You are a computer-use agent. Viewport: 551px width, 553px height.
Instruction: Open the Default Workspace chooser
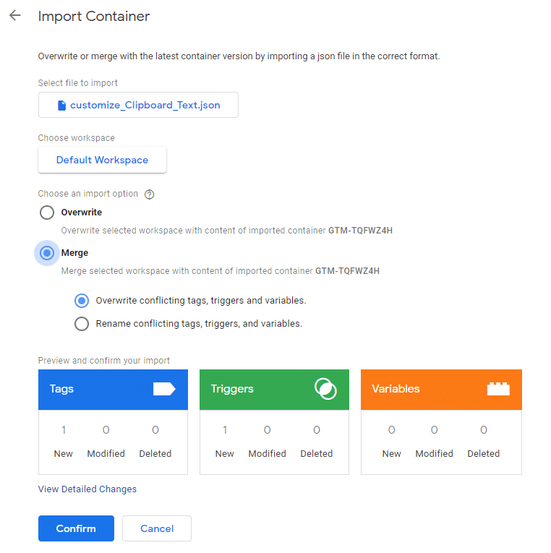click(102, 160)
